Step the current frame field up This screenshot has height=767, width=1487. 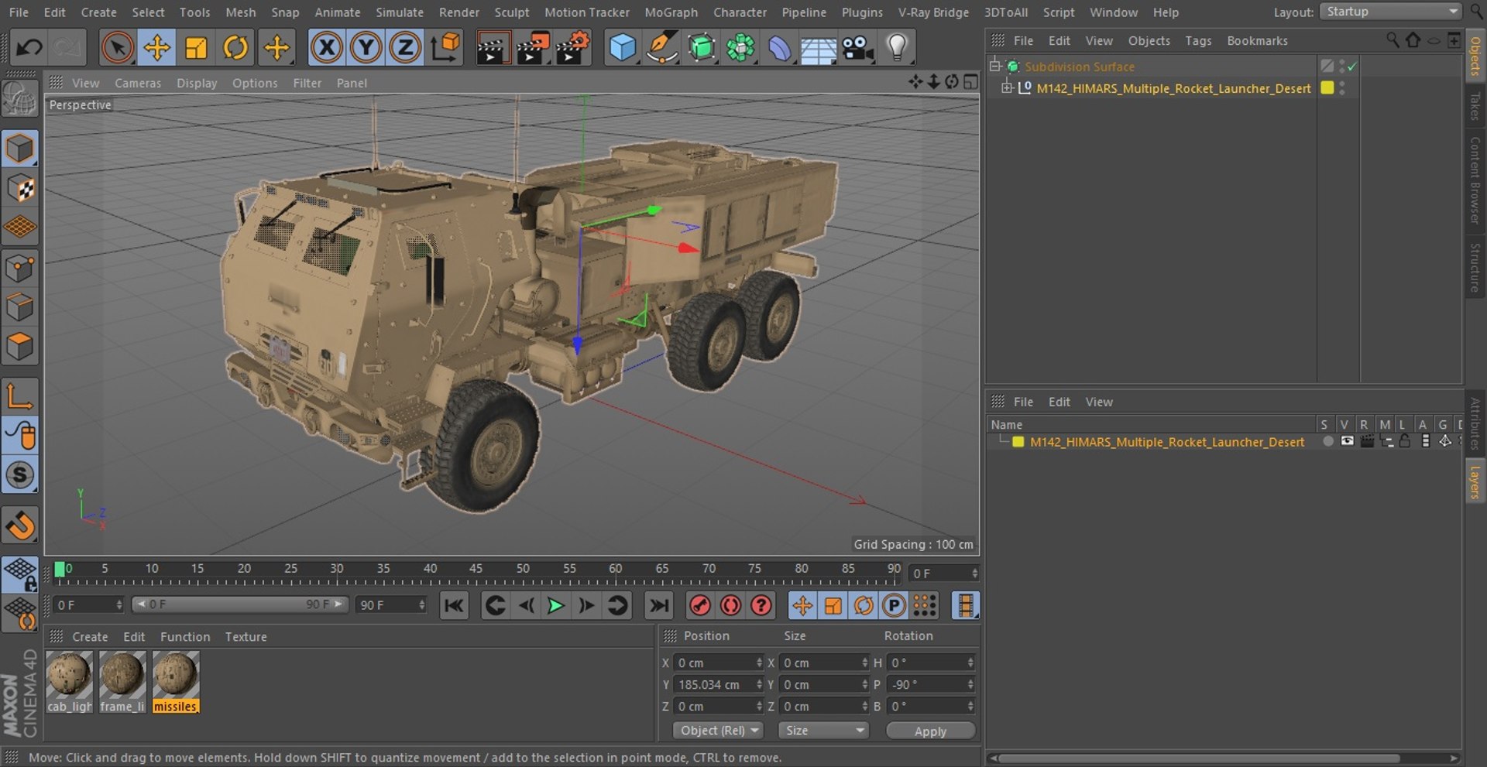point(974,570)
